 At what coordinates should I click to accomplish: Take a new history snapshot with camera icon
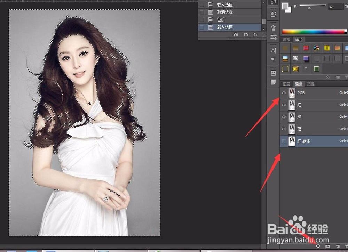246,35
